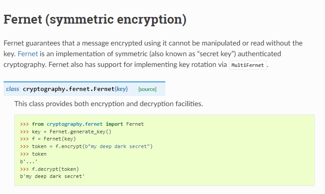Click the final b'my deep dark secret' output
This screenshot has width=325, height=194.
pos(52,176)
